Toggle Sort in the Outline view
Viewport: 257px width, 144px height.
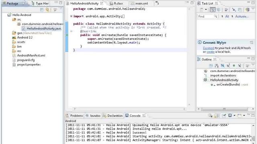(x=217, y=66)
